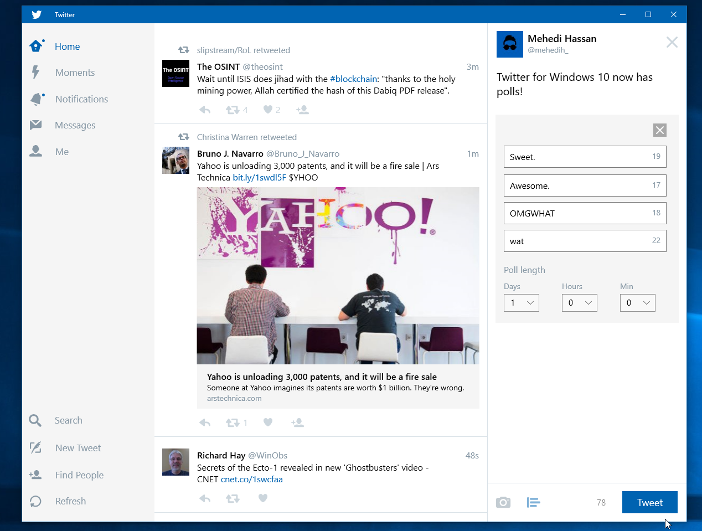
Task: Click the Refresh circular arrow icon
Action: click(35, 501)
